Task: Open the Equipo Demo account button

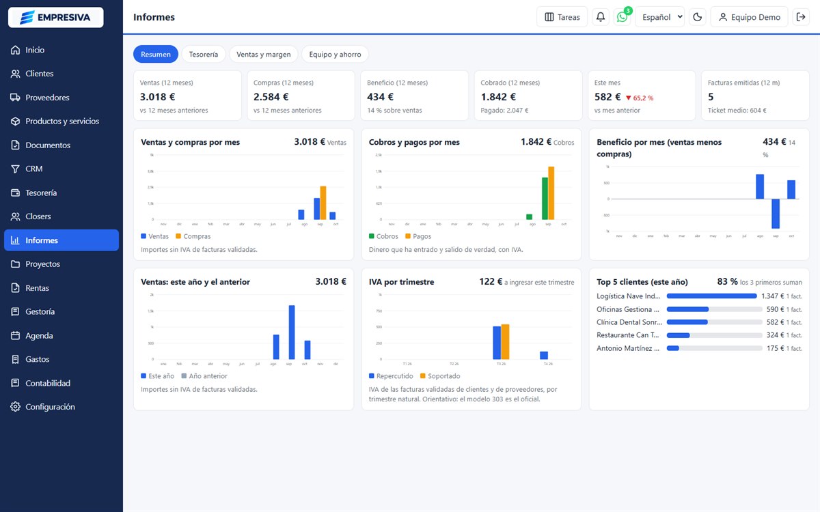Action: point(750,17)
